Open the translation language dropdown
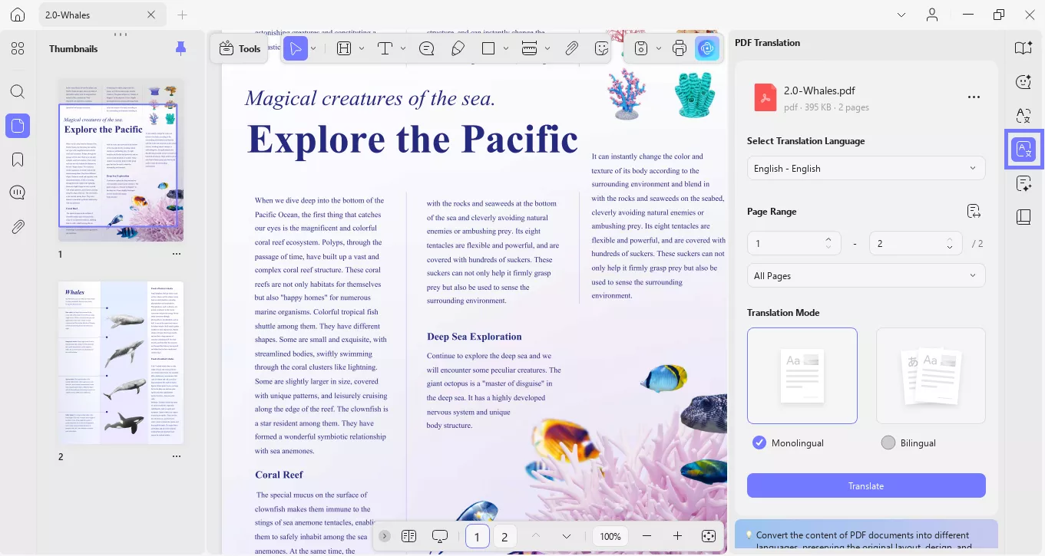Image resolution: width=1045 pixels, height=556 pixels. coord(865,169)
